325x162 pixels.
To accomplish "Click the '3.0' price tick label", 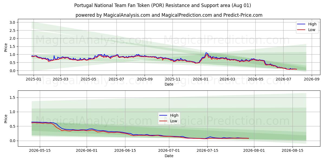I will (x=13, y=22).
